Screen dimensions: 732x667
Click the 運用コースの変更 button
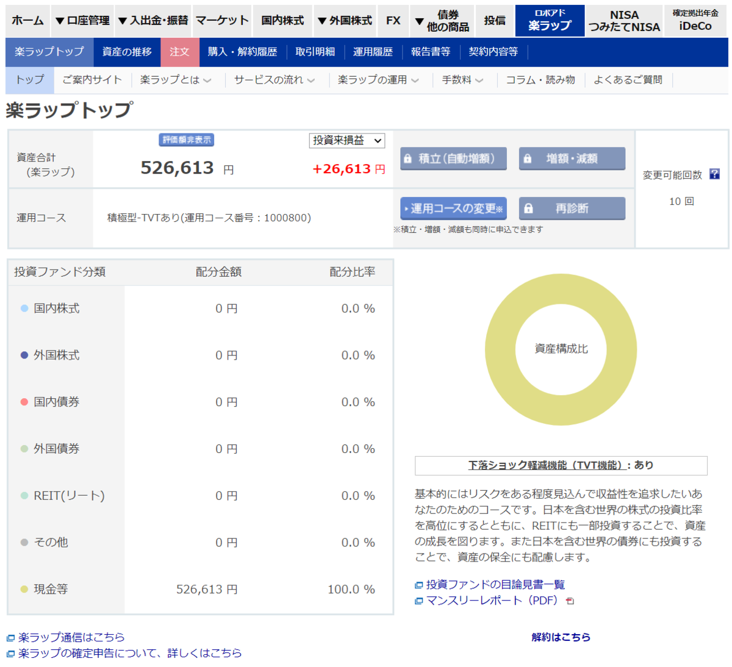point(453,209)
